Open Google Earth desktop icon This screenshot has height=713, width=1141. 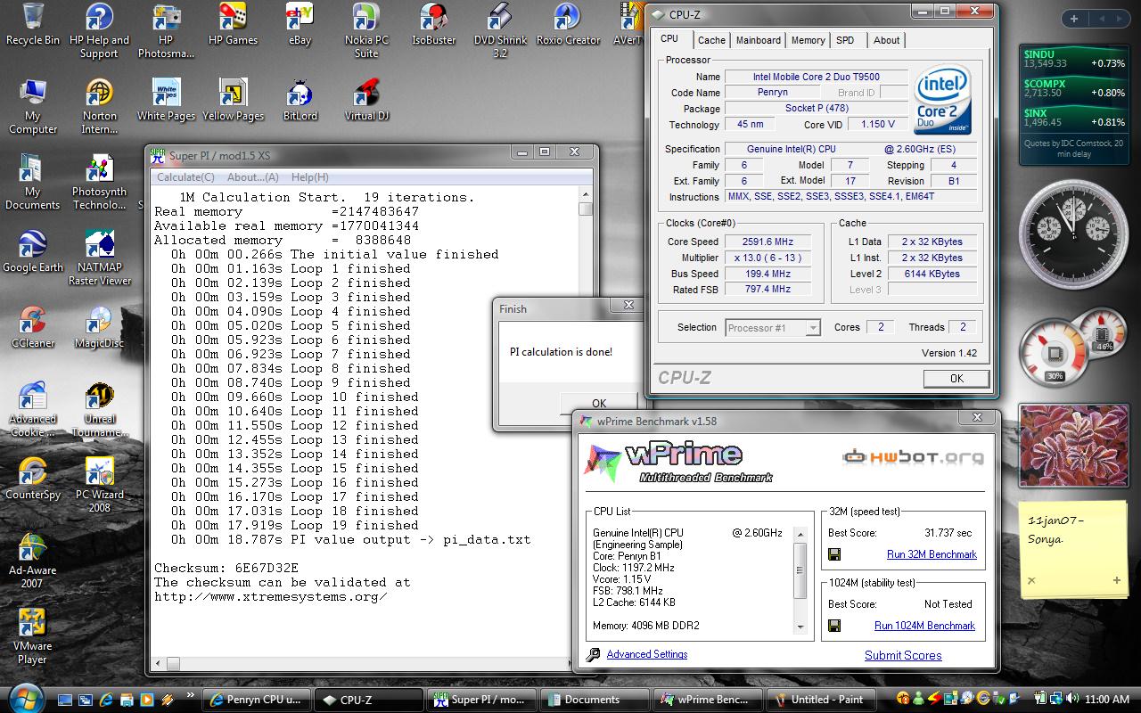33,251
